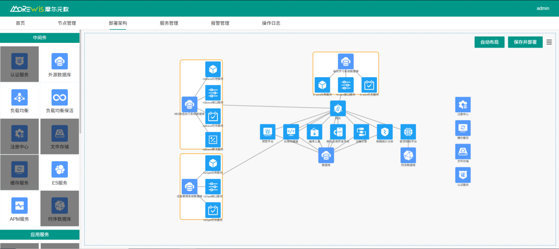Select the APM服务 palette icon

click(19, 205)
